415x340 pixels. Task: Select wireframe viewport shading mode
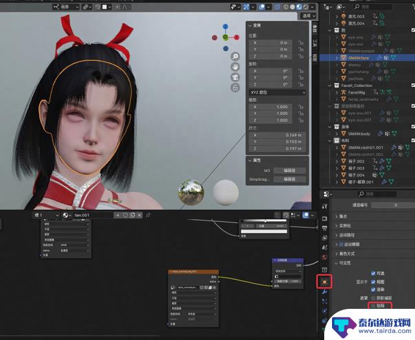[286, 7]
